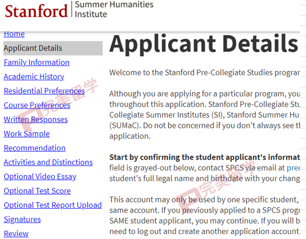Click the SPCS email link
The height and width of the screenshot is (239, 306).
point(294,168)
